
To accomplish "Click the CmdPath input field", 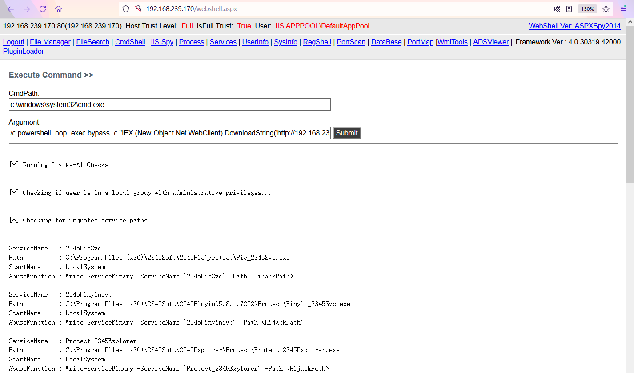I will point(170,105).
